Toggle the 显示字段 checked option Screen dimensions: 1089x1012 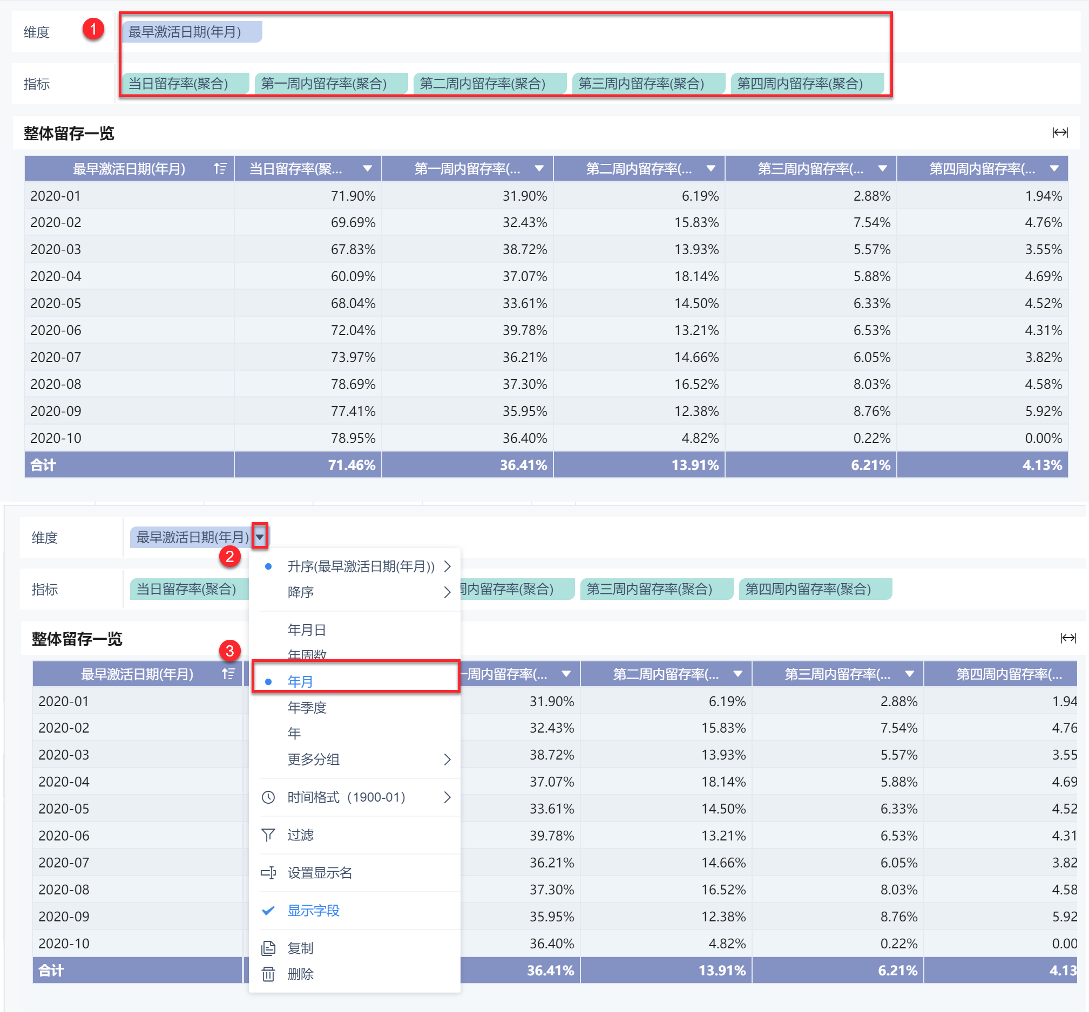[x=313, y=910]
